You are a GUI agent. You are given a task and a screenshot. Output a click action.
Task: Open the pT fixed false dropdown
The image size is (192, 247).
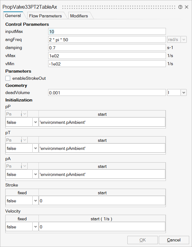tap(35, 148)
